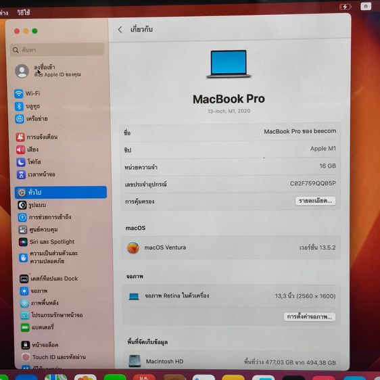Screen dimensions: 380x380
Task: Click the name value MacBook Pro ของ beecom
Action: (300, 131)
